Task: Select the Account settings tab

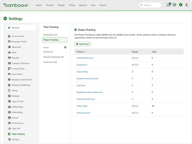Action: pyautogui.click(x=21, y=28)
